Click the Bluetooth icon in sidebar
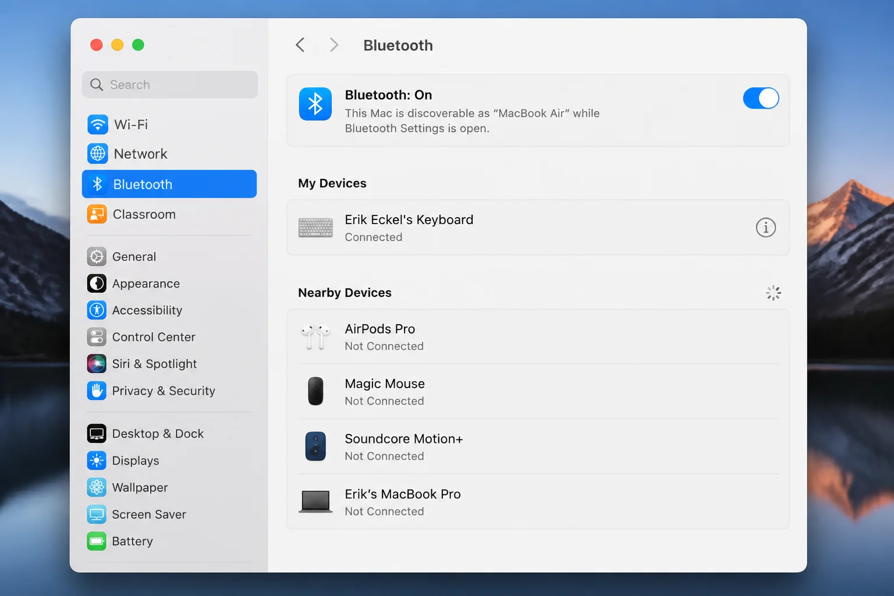 click(97, 184)
